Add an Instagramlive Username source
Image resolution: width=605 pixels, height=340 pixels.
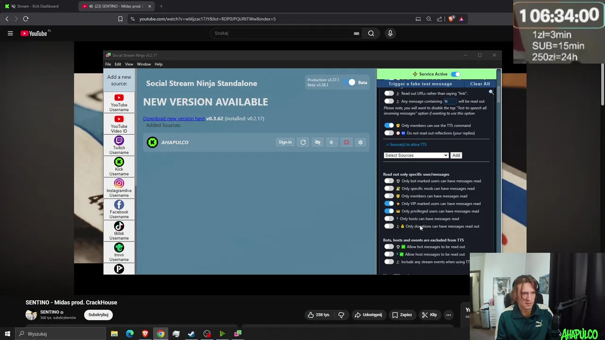coord(119,188)
